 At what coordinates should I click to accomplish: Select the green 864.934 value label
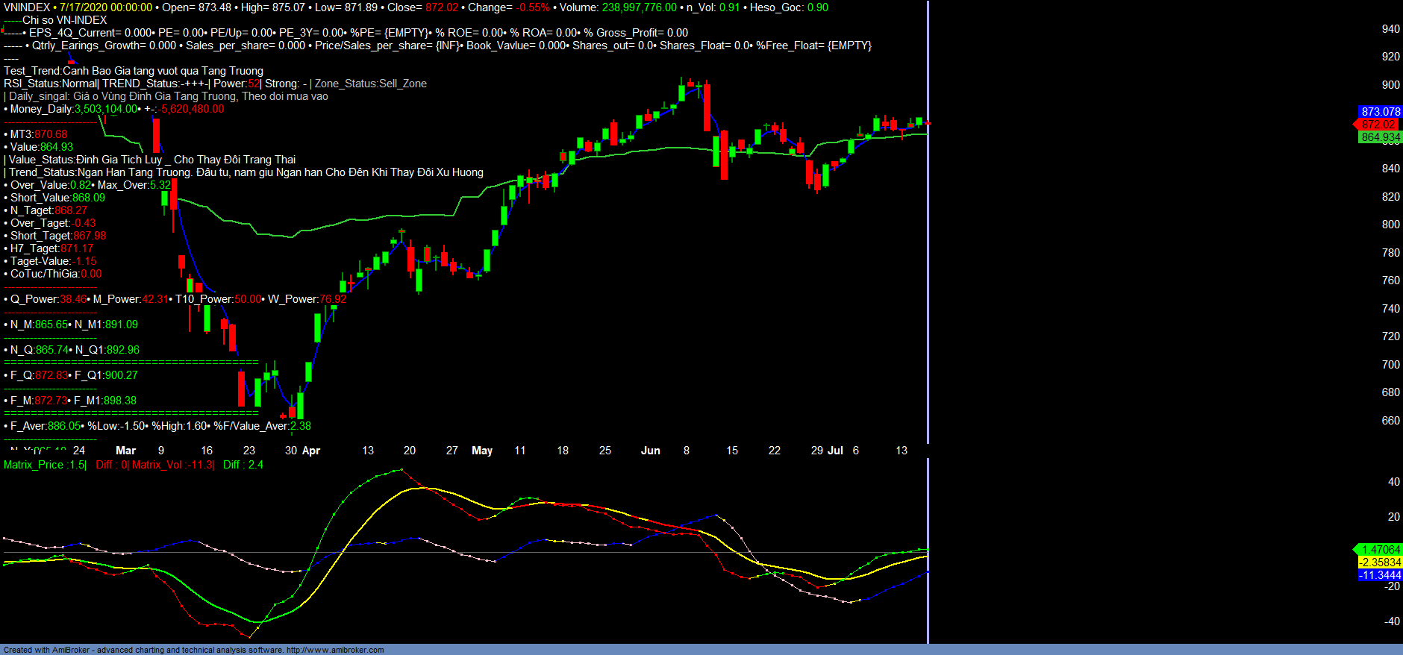point(1380,137)
